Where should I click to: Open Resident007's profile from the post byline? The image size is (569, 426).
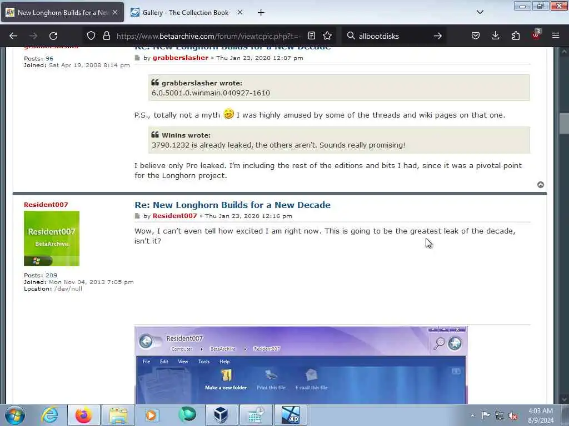click(x=174, y=216)
